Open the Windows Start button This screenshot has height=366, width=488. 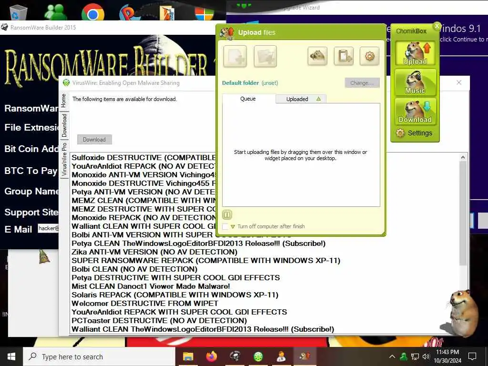[11, 356]
